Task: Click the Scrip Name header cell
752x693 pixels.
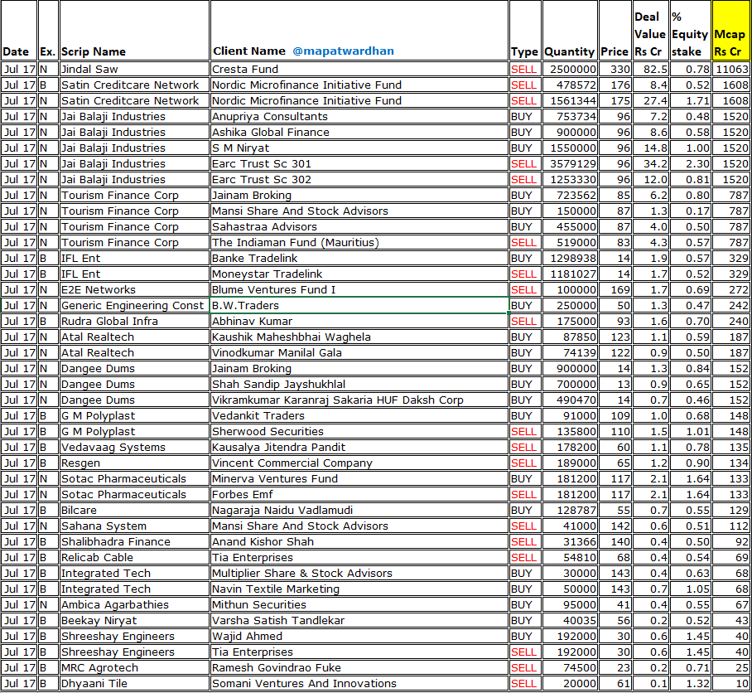Action: [x=134, y=31]
